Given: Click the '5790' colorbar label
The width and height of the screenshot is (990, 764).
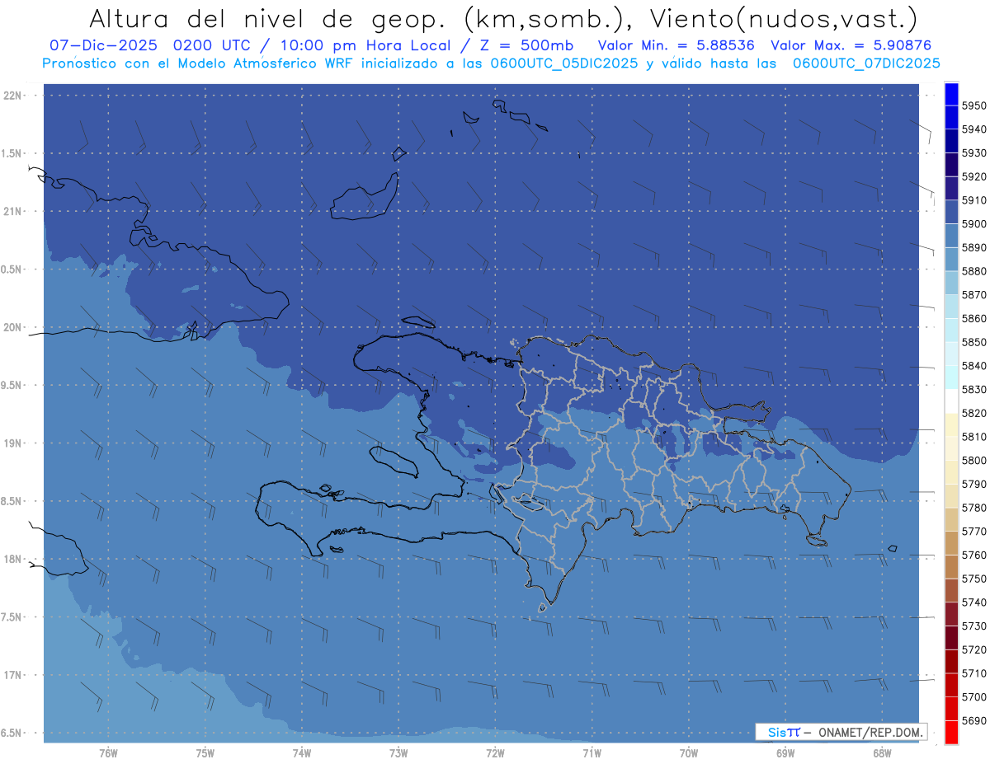Looking at the screenshot, I should (973, 484).
